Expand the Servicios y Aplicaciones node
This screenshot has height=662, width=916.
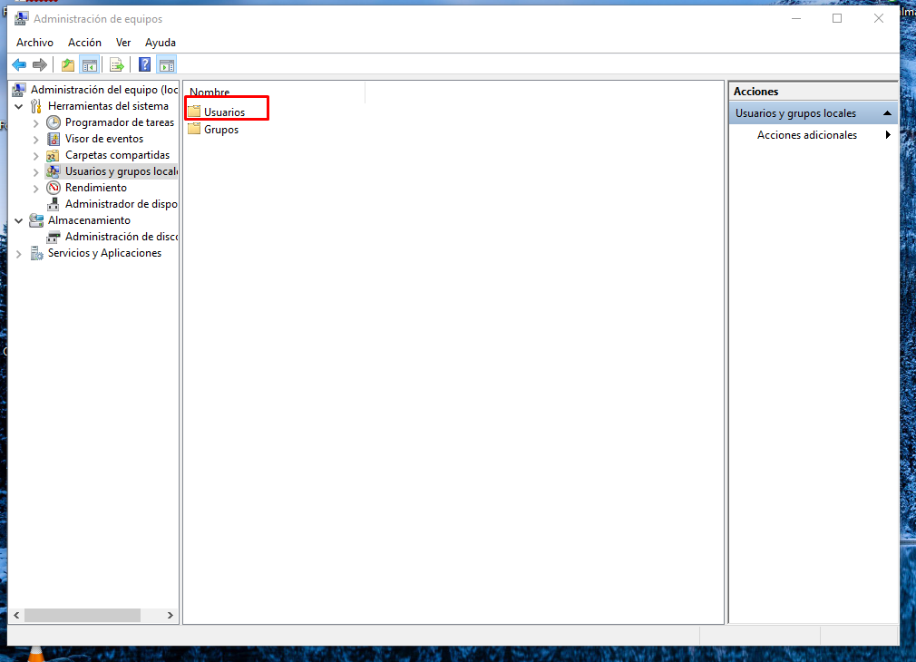click(19, 254)
